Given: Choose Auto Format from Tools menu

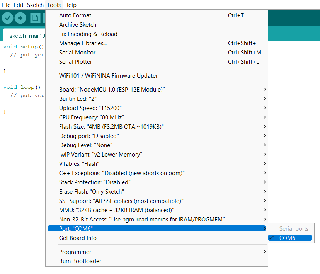Looking at the screenshot, I should tap(75, 15).
